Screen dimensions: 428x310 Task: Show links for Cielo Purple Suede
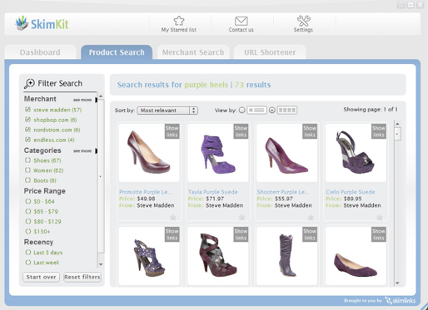379,131
